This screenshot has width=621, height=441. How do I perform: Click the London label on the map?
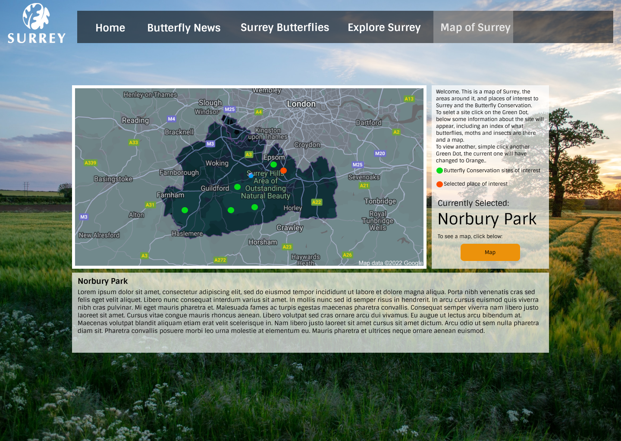[301, 104]
